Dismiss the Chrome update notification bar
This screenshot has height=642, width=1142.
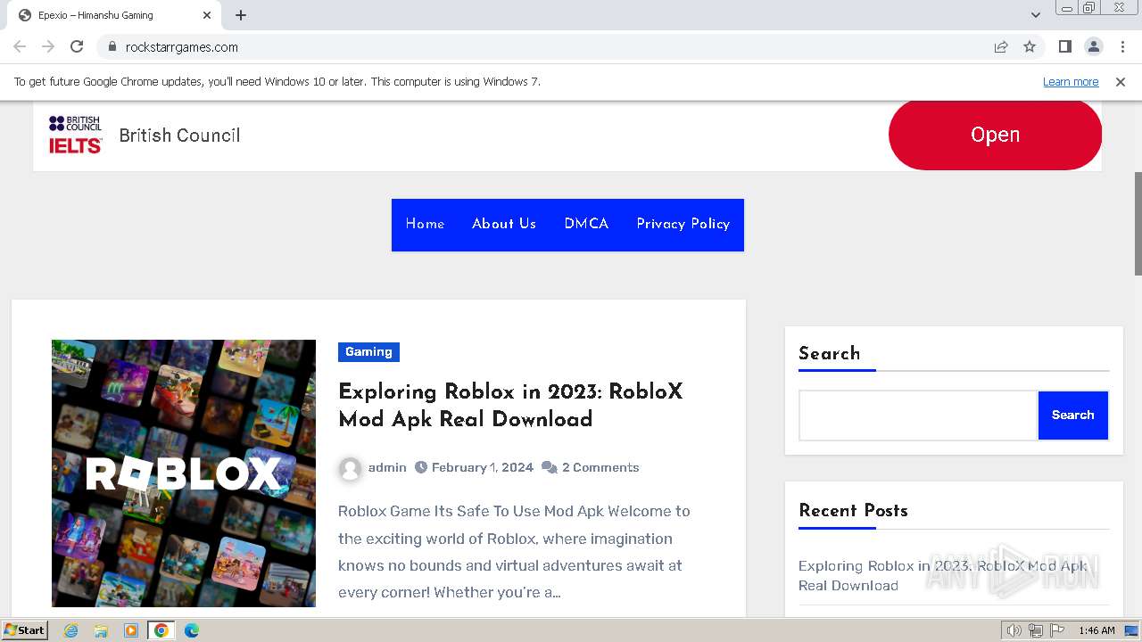point(1121,82)
